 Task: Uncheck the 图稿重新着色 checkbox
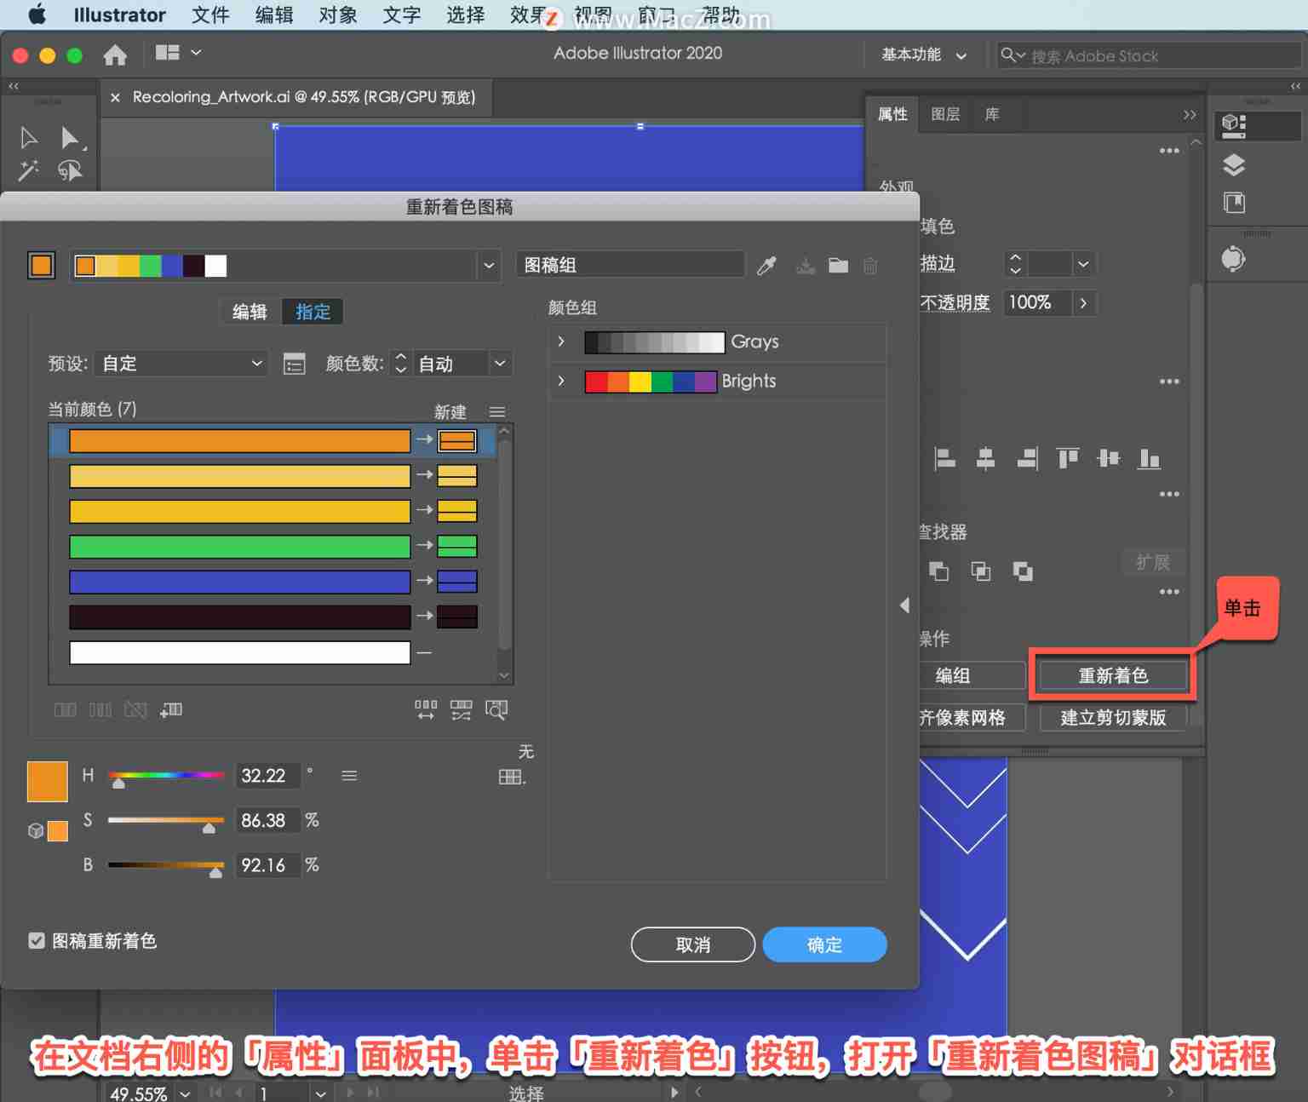point(37,940)
